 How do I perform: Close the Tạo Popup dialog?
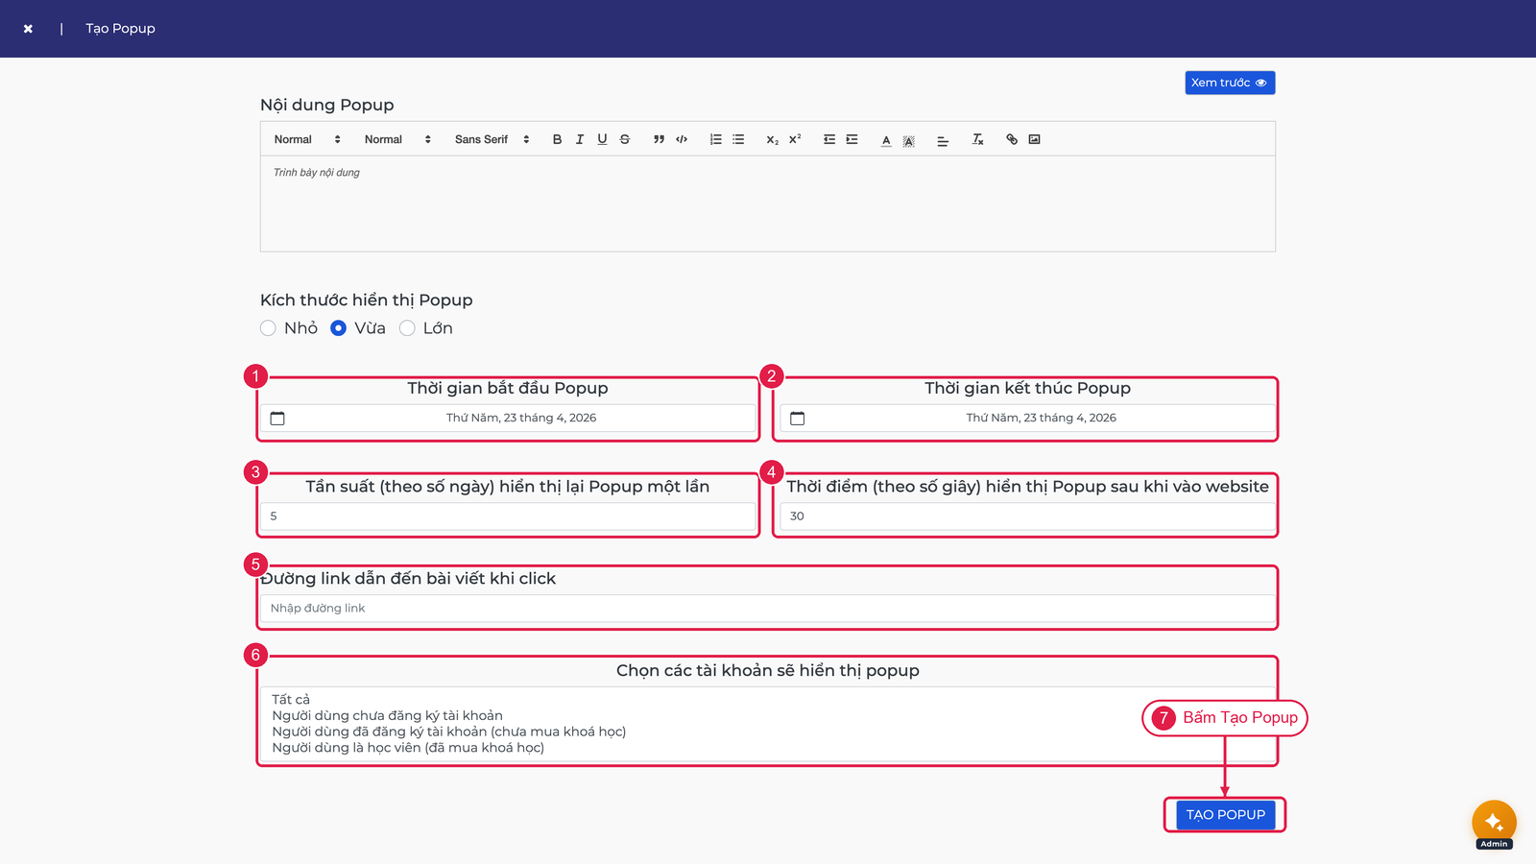(x=28, y=29)
